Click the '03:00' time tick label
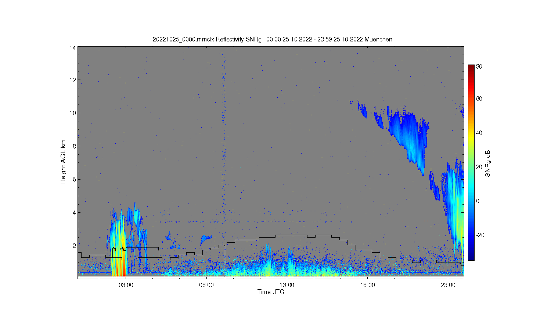The image size is (551, 330). (x=126, y=285)
